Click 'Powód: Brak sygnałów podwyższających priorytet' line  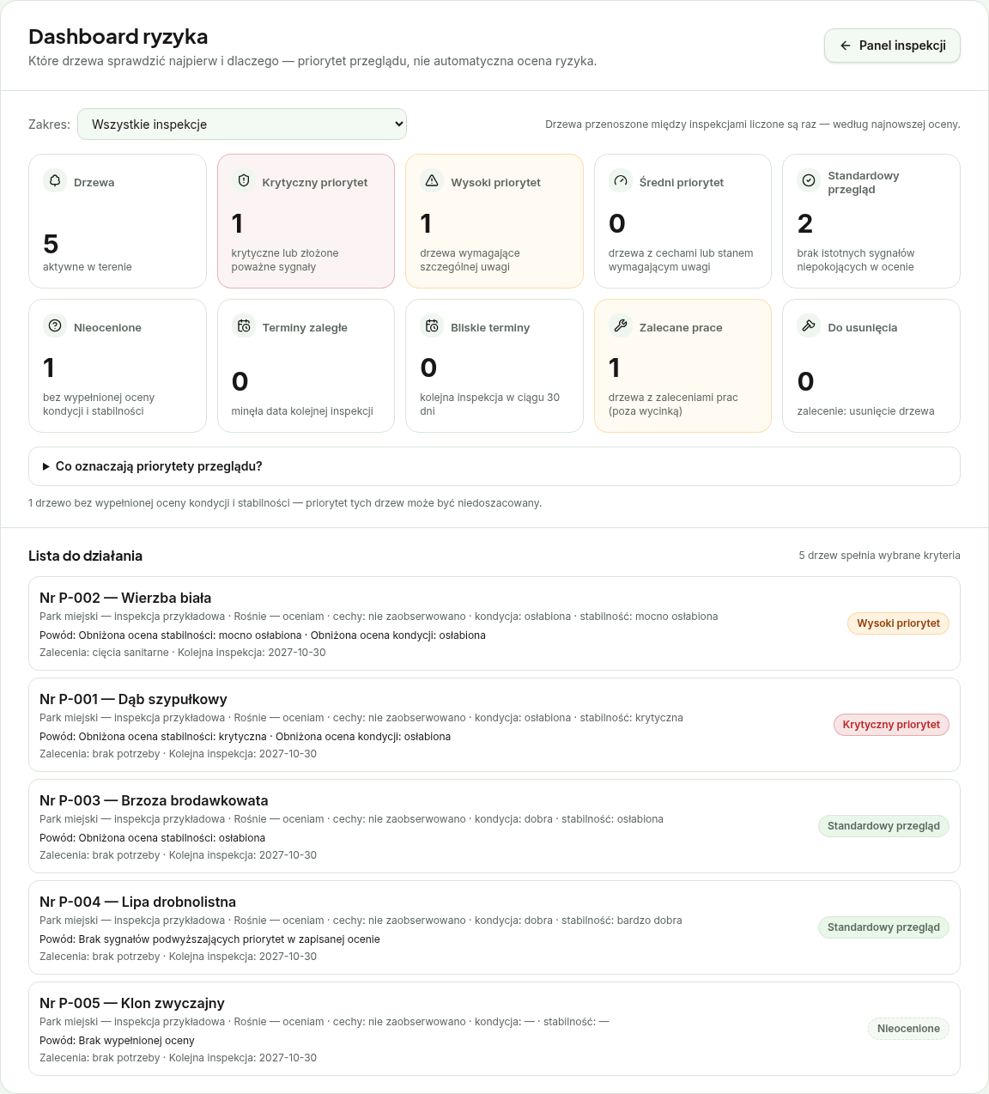point(209,939)
